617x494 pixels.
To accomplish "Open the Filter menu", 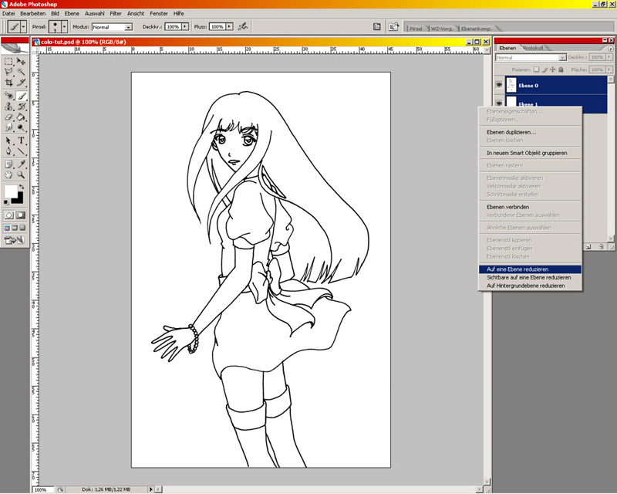I will [x=116, y=13].
